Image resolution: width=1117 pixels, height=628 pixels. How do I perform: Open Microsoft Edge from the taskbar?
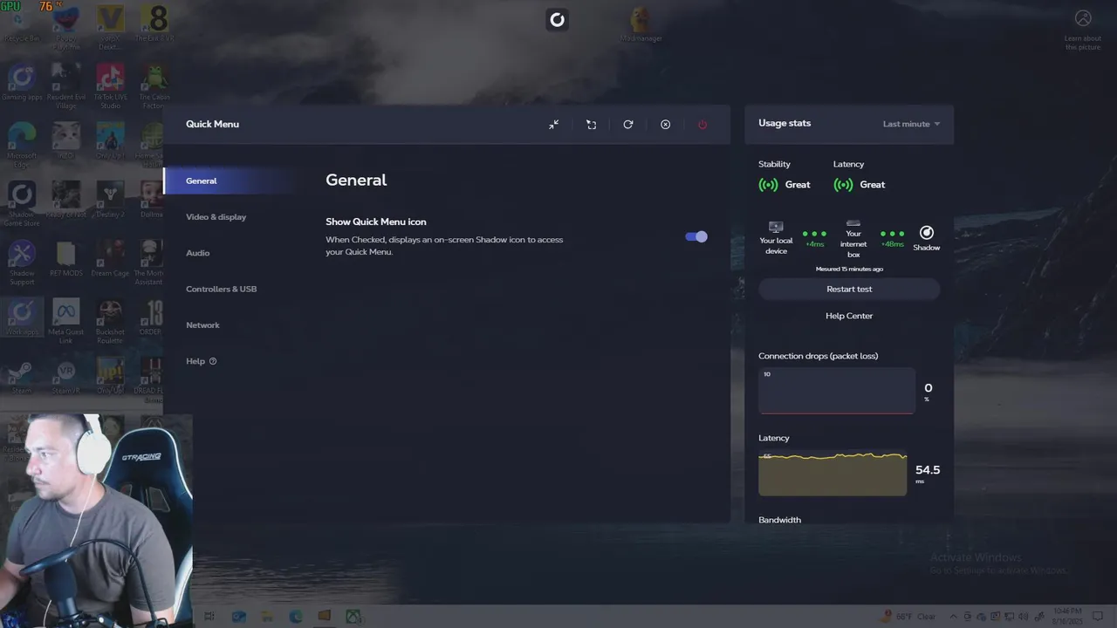[x=296, y=617]
